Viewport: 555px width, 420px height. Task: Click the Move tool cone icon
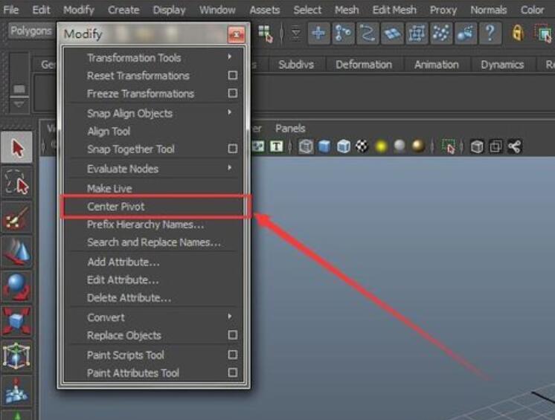[17, 253]
